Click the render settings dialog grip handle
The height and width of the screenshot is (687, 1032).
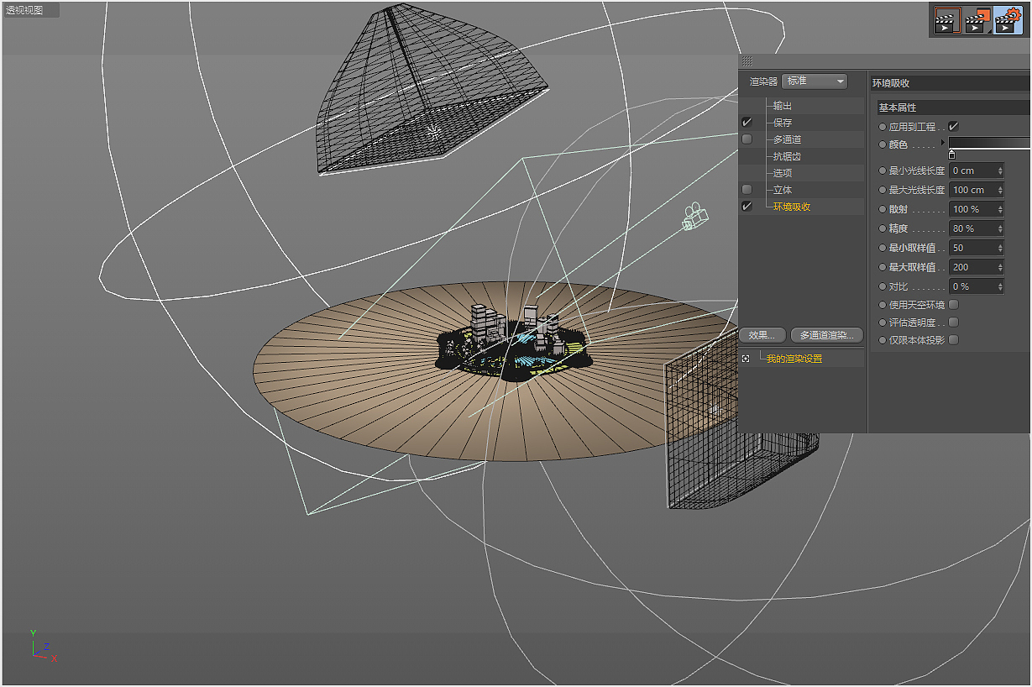[746, 61]
